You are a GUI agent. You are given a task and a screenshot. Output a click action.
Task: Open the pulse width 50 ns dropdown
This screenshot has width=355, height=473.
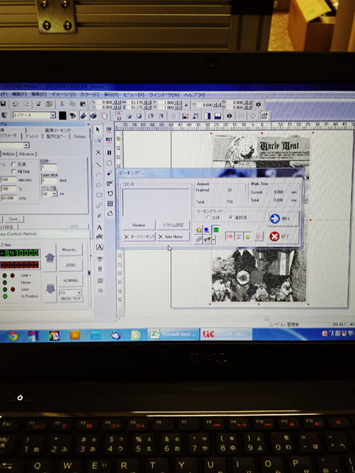(54, 194)
